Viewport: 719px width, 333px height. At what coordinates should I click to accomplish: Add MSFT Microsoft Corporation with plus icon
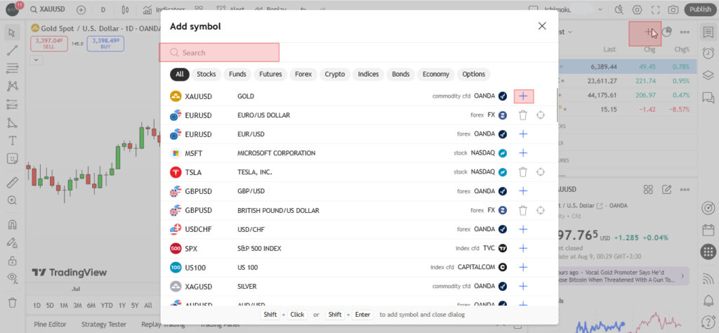523,153
